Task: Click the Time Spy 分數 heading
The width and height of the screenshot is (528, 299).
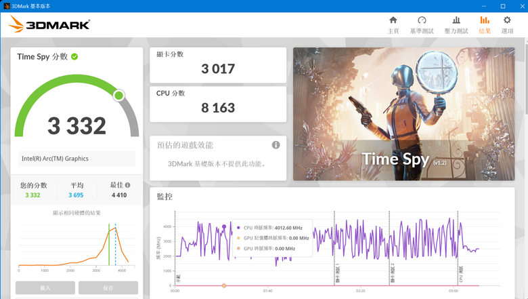Action: point(43,57)
